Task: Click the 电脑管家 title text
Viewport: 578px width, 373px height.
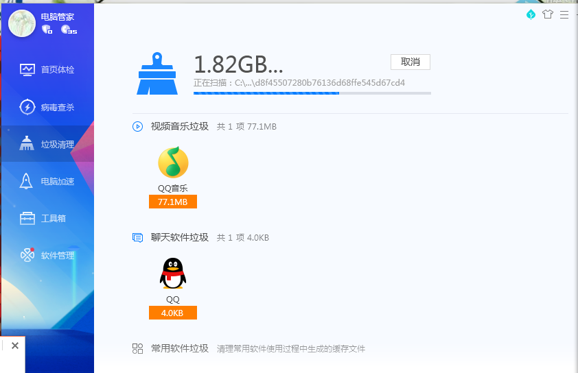Action: (x=58, y=16)
